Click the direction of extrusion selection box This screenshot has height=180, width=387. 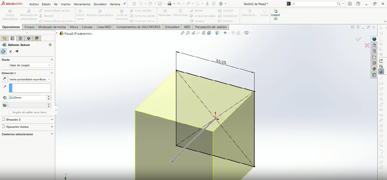(x=30, y=88)
